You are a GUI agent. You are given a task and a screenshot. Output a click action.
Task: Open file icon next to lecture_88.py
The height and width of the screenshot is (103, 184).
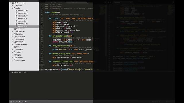(x=16, y=13)
